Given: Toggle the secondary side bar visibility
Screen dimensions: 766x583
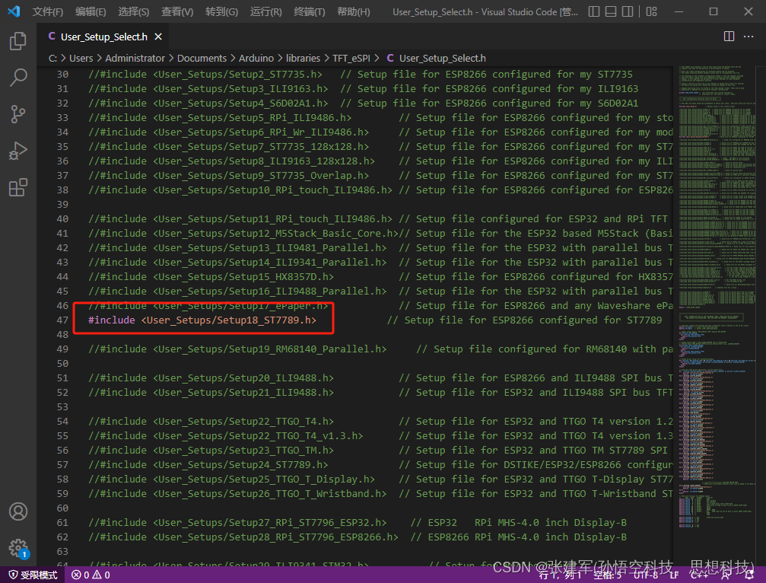Looking at the screenshot, I should [x=627, y=11].
